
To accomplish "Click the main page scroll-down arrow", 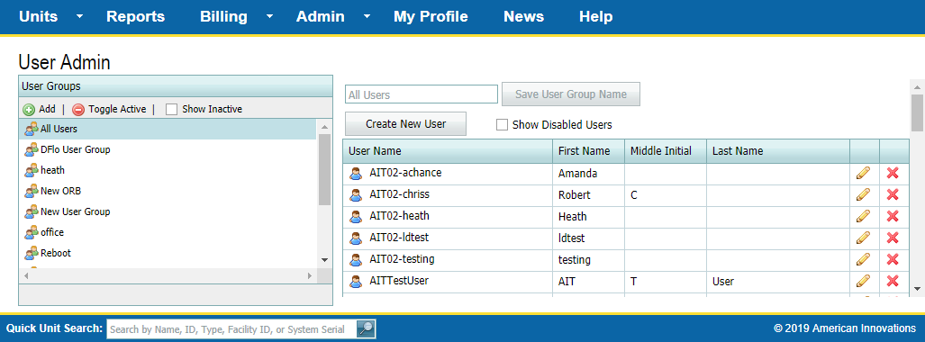I will [x=917, y=288].
